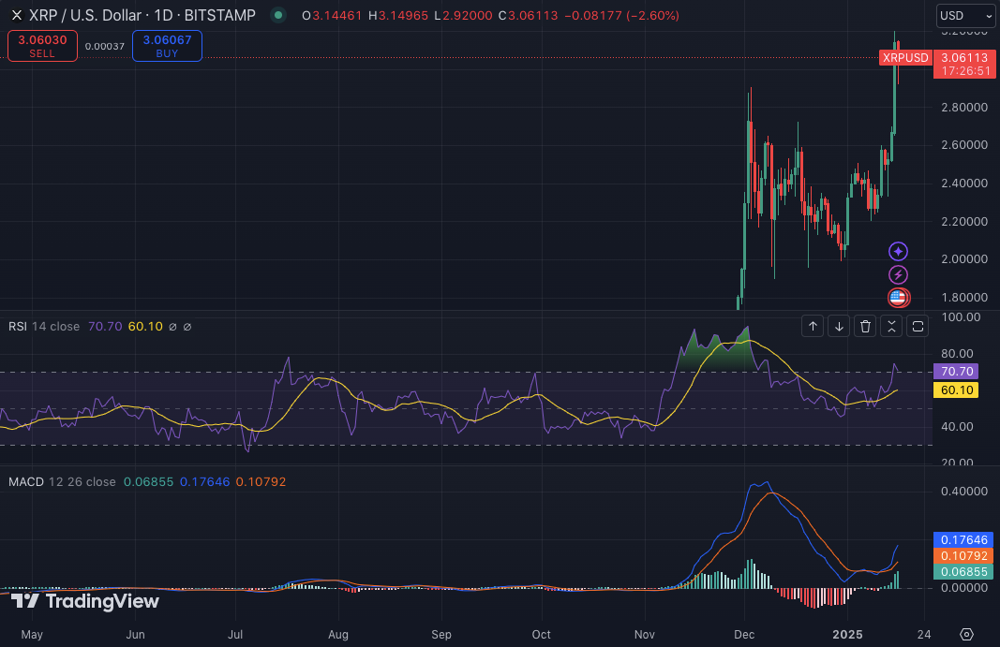This screenshot has width=1000, height=647.
Task: Click the RSI moving average value 60.10 in legend
Action: (x=145, y=327)
